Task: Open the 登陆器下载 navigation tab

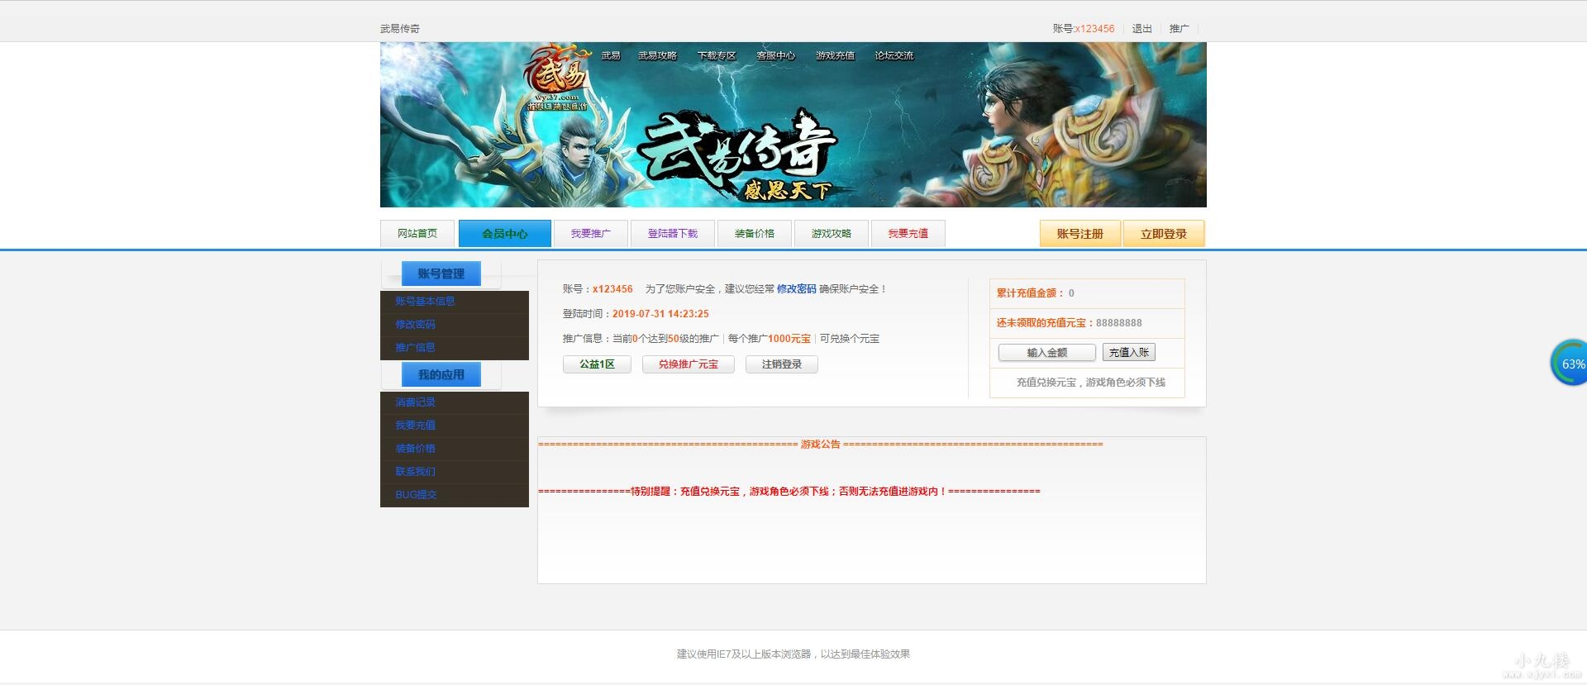Action: coord(672,234)
